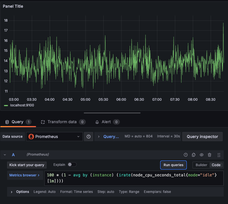The height and width of the screenshot is (204, 228).
Task: Duplicate query A with the copy icon
Action: click(x=194, y=155)
